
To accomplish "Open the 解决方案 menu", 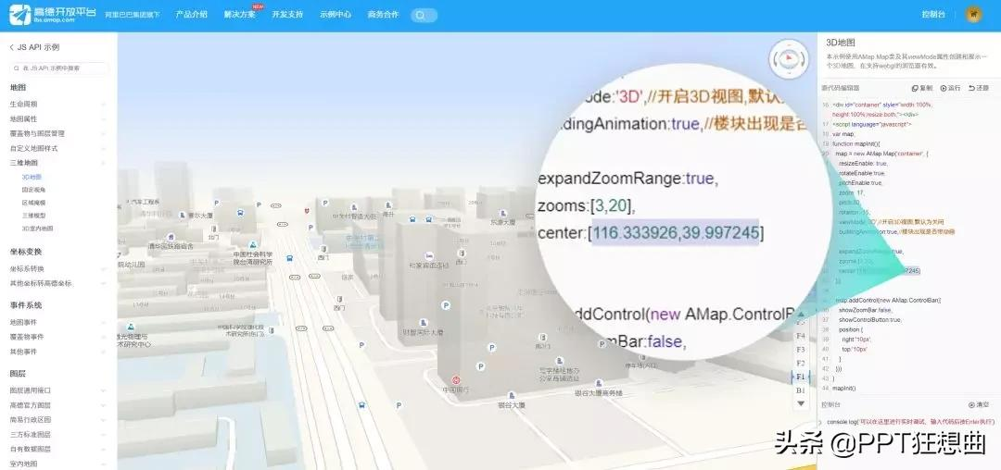I will point(239,14).
